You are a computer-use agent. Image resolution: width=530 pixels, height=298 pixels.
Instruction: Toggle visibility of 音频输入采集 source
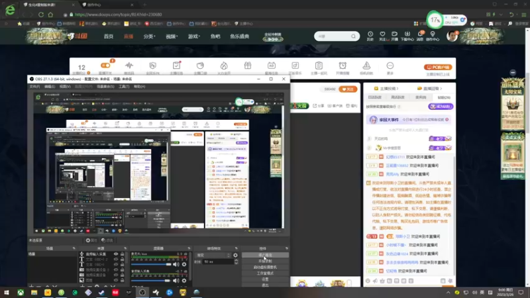tap(116, 254)
